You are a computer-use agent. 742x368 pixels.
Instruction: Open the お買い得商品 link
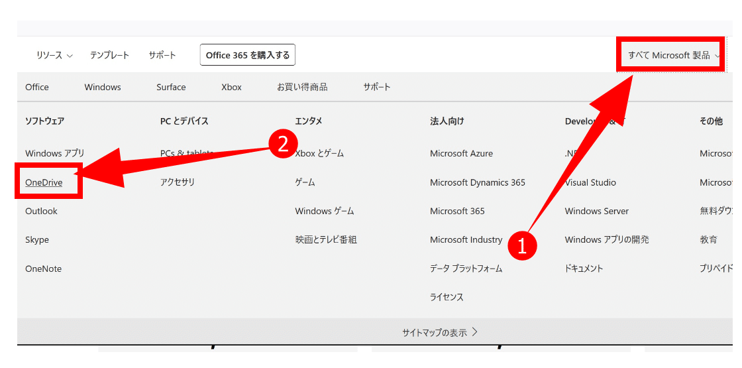(302, 87)
